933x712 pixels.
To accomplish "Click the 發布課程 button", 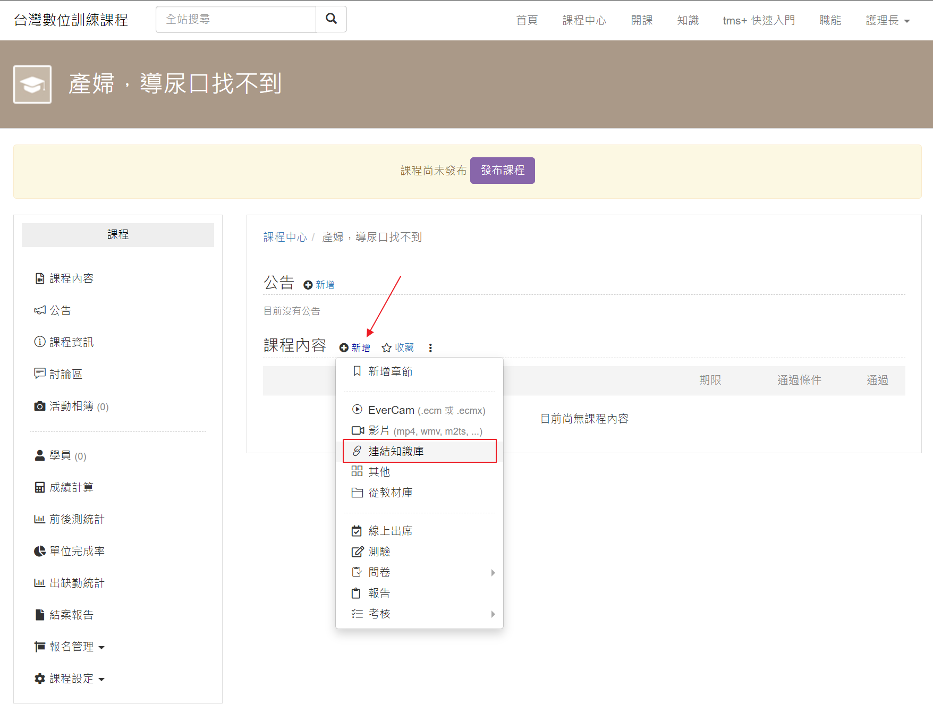I will 503,171.
